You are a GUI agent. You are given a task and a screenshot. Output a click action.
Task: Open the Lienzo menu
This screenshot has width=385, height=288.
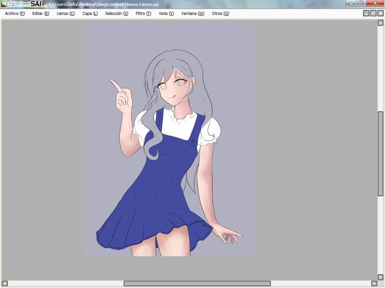(x=66, y=13)
